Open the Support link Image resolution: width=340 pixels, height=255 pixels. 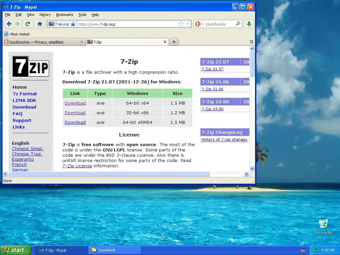[22, 120]
